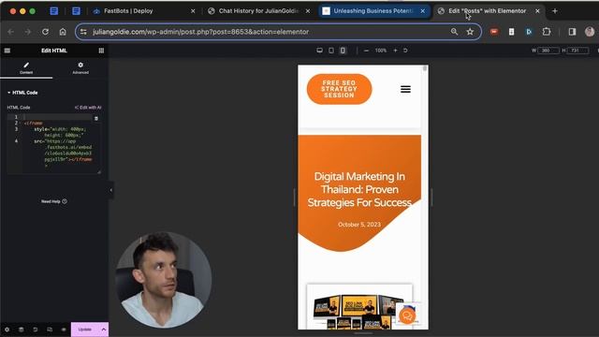Click the 100% zoom value
The image size is (599, 337).
coord(381,51)
